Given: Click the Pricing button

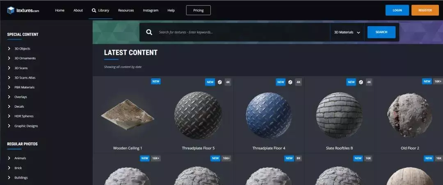Looking at the screenshot, I should coord(199,10).
